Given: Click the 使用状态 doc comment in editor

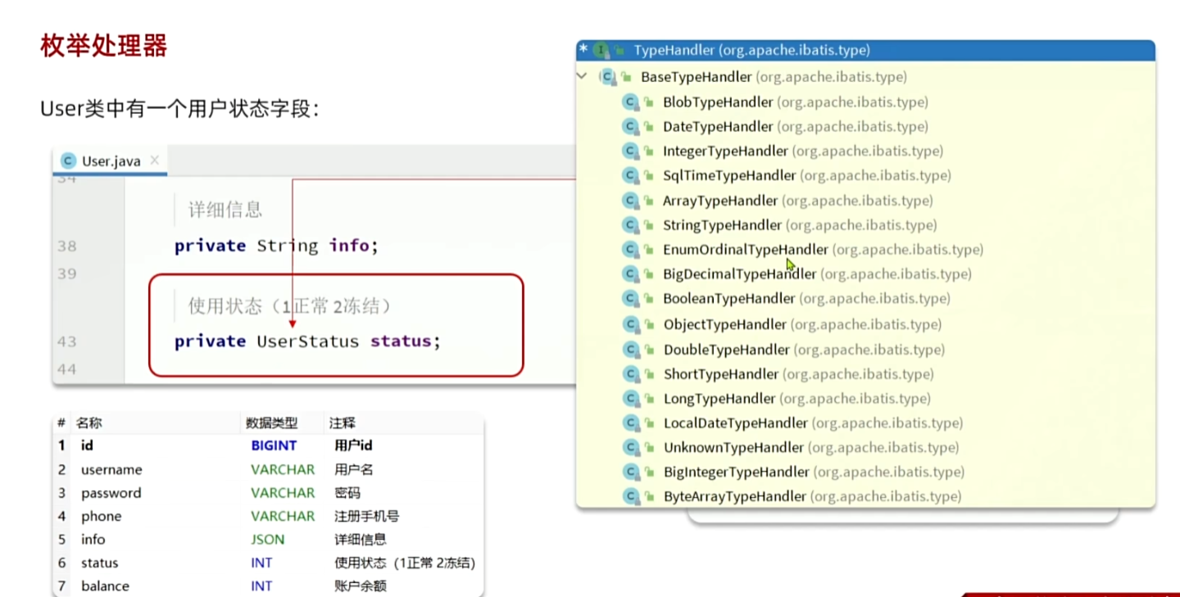Looking at the screenshot, I should [x=290, y=306].
